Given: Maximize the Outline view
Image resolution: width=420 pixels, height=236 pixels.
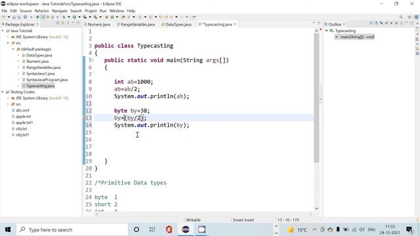Looking at the screenshot, I should pyautogui.click(x=411, y=24).
